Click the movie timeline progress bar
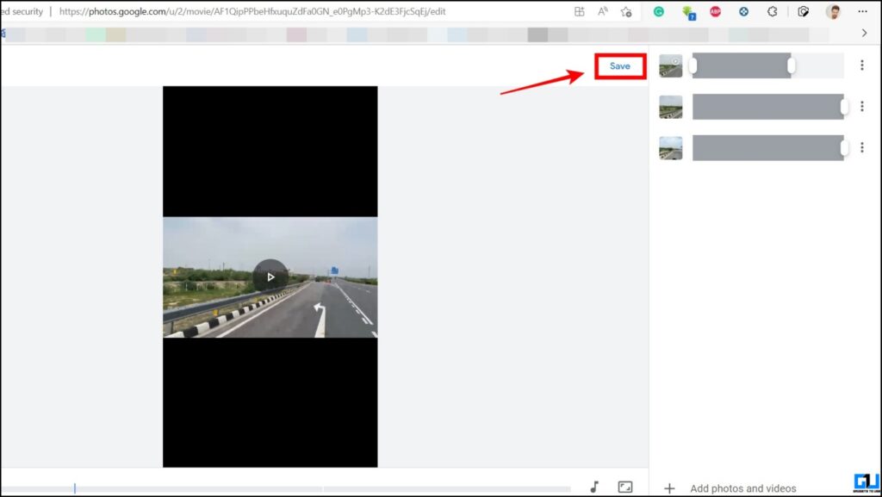 (285, 489)
